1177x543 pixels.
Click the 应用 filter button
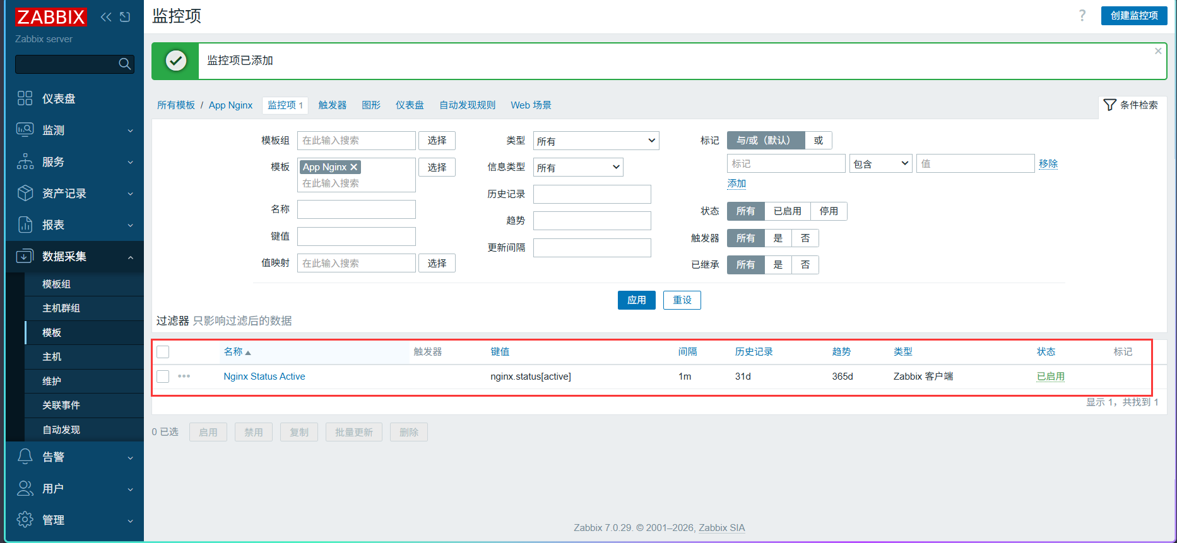tap(637, 300)
